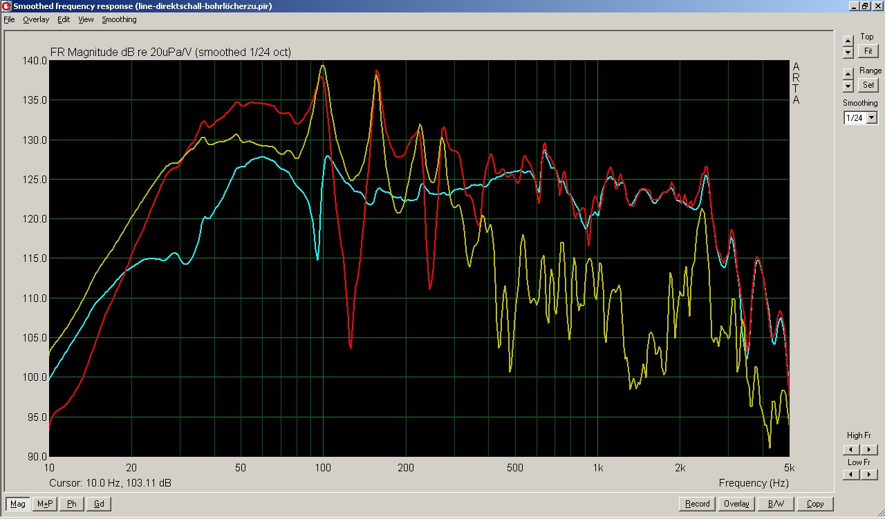Click High Fr right arrow
Image resolution: width=885 pixels, height=519 pixels.
pos(870,450)
